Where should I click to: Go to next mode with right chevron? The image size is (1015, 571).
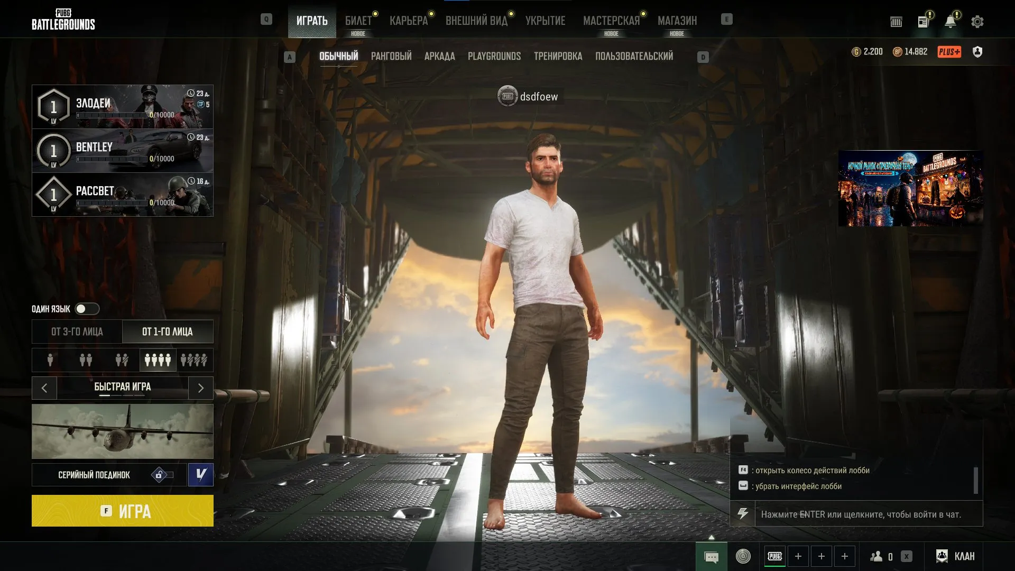pos(201,388)
